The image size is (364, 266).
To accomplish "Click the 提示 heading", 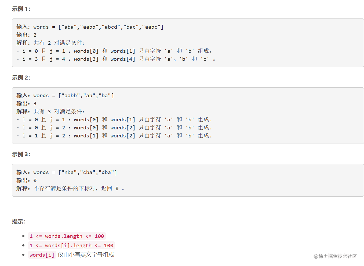I will point(19,222).
